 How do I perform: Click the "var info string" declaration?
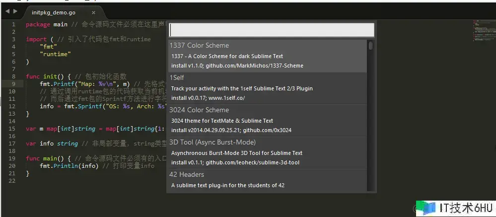52,144
